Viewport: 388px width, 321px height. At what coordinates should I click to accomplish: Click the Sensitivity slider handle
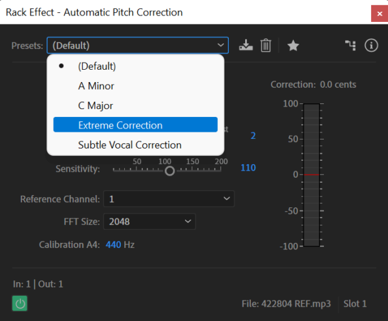click(169, 171)
